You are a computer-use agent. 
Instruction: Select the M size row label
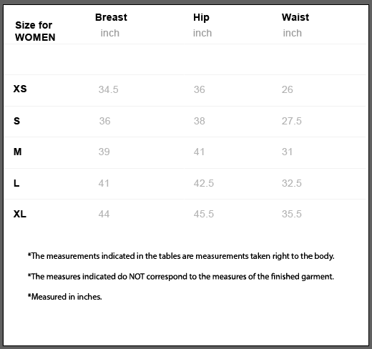point(17,152)
